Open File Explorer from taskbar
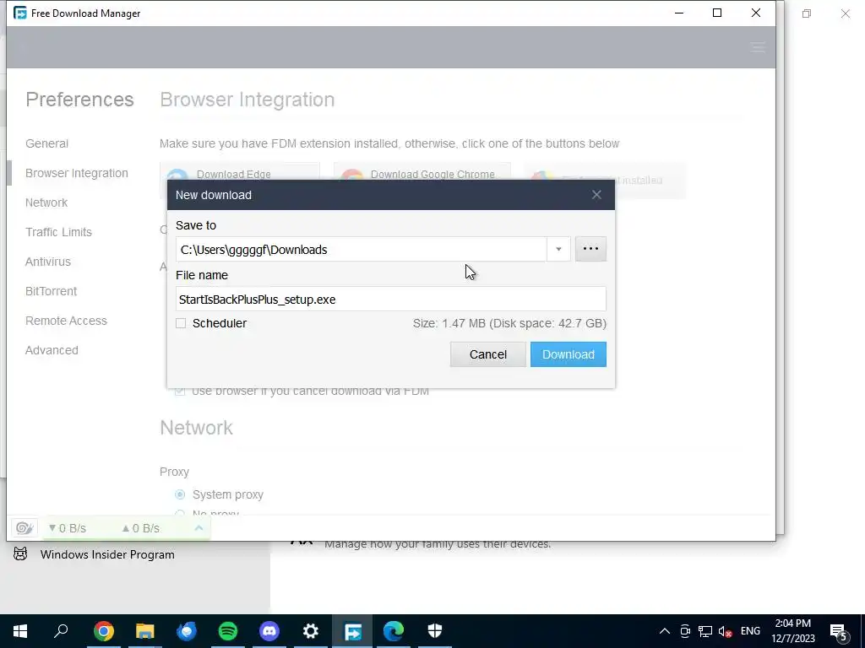 [x=145, y=631]
